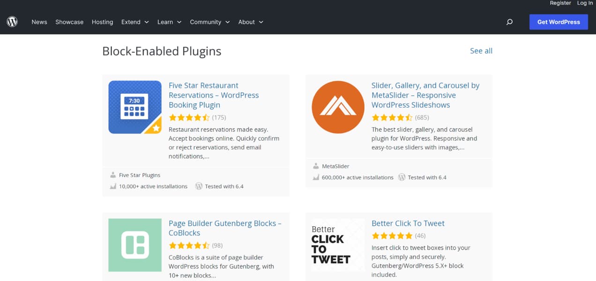
Task: Click the Five Star Restaurant Reservations calendar icon
Action: click(x=134, y=107)
